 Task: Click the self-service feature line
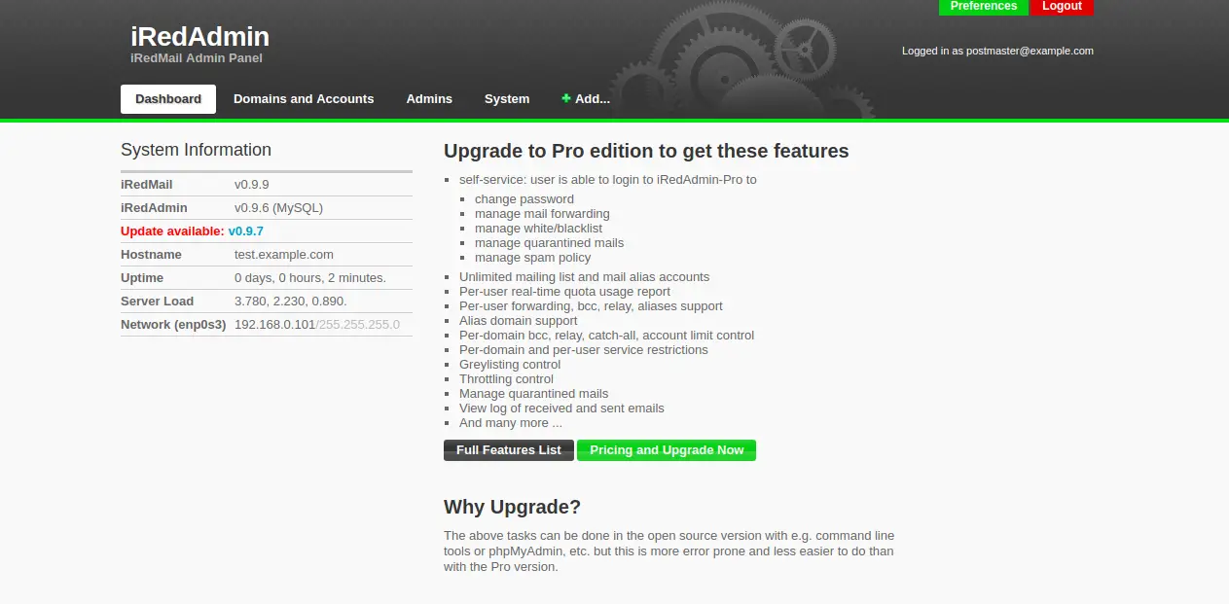point(608,180)
